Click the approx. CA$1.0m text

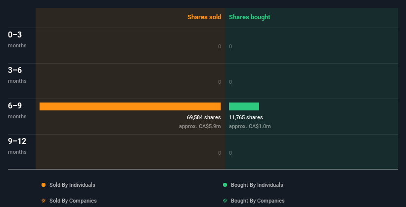(250, 127)
